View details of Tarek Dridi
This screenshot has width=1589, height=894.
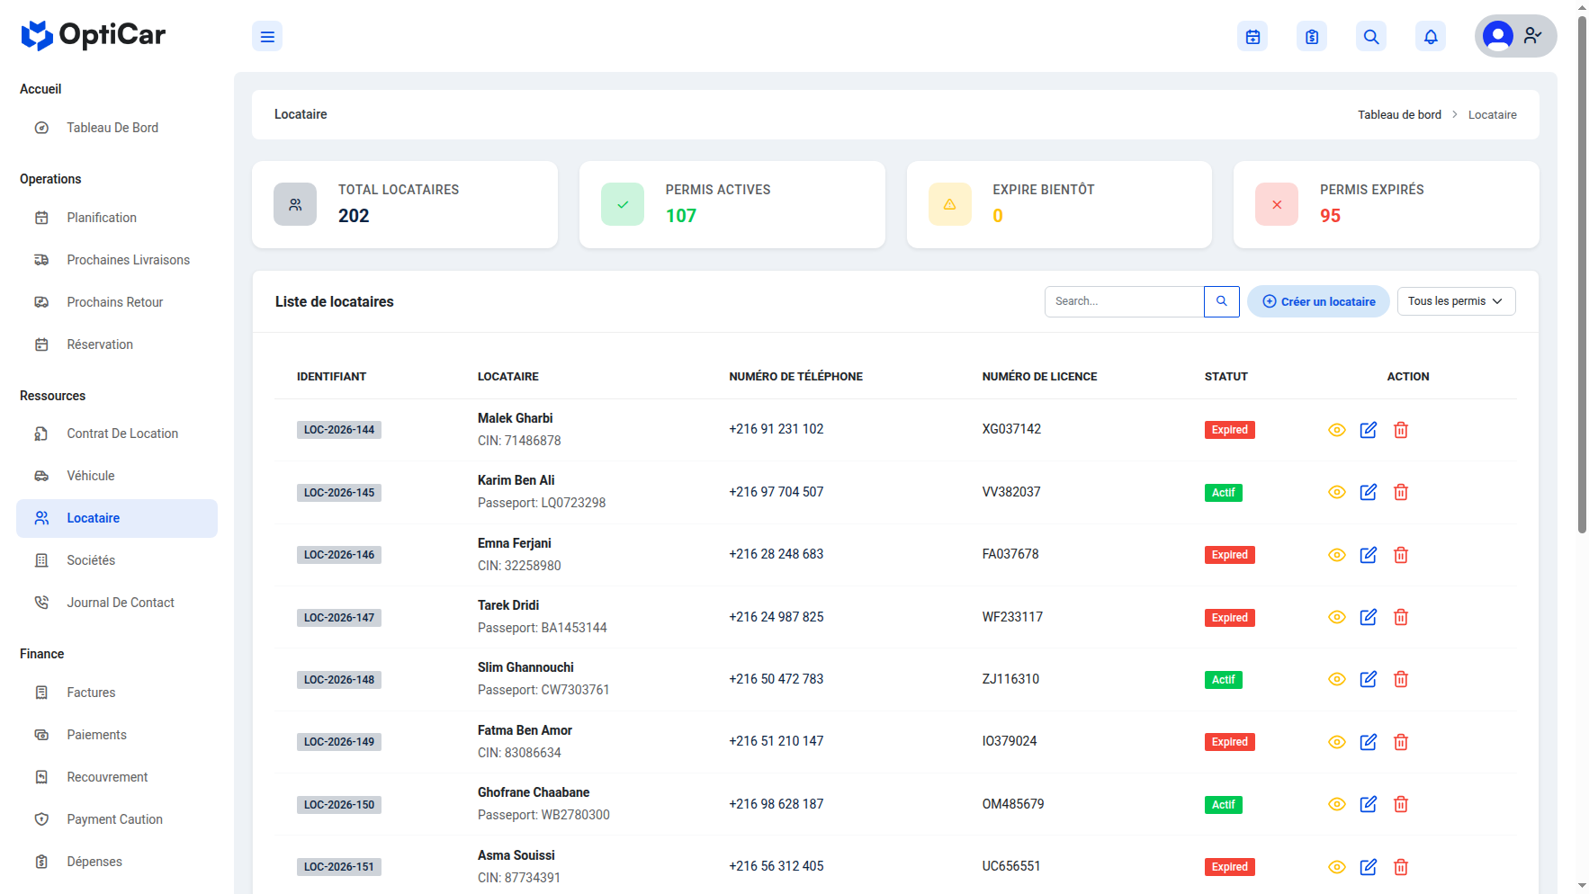[1337, 617]
